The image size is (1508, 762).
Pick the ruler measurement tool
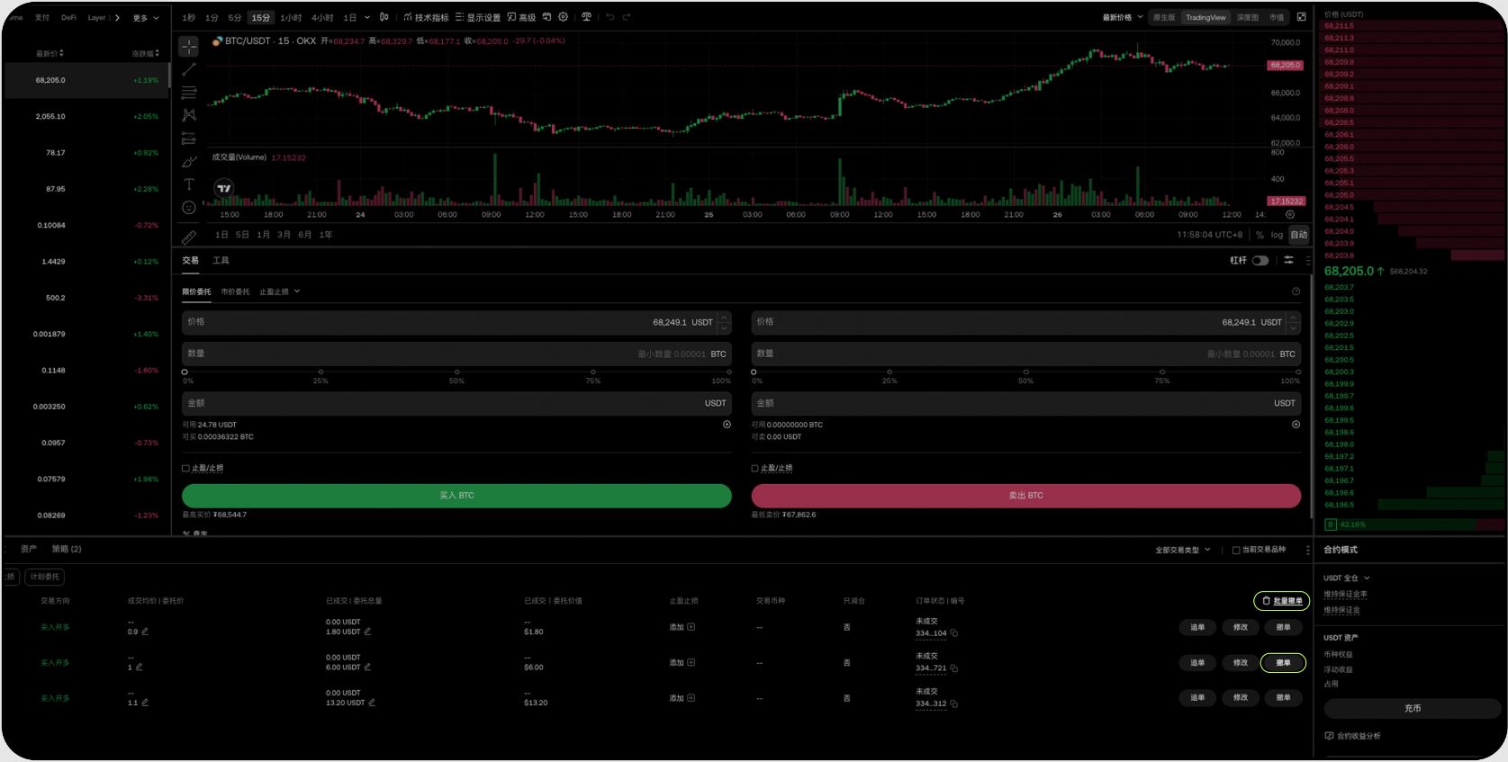tap(189, 237)
